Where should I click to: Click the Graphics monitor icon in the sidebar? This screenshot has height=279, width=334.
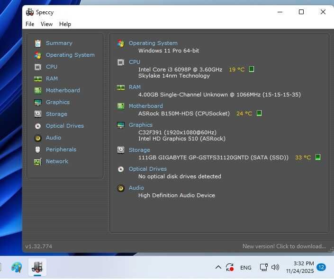(x=38, y=103)
